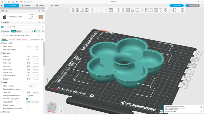Image resolution: width=204 pixels, height=115 pixels.
Task: Switch process scope to Global
Action: point(14,31)
